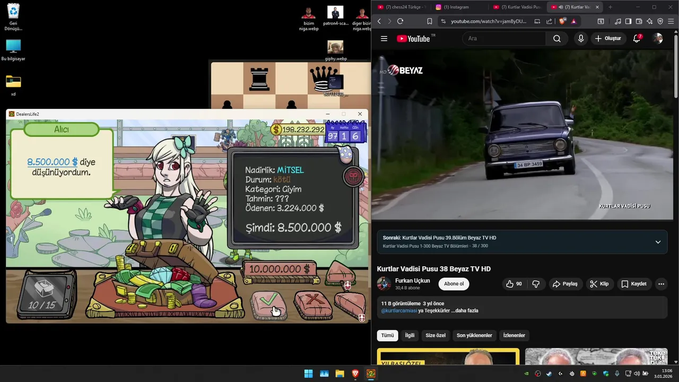Click the video player showing the car
Screen dimensions: 679x382
(523, 135)
